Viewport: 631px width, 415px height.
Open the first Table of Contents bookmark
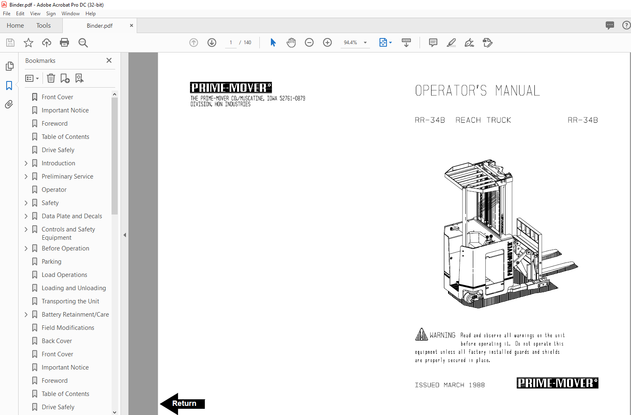click(65, 137)
